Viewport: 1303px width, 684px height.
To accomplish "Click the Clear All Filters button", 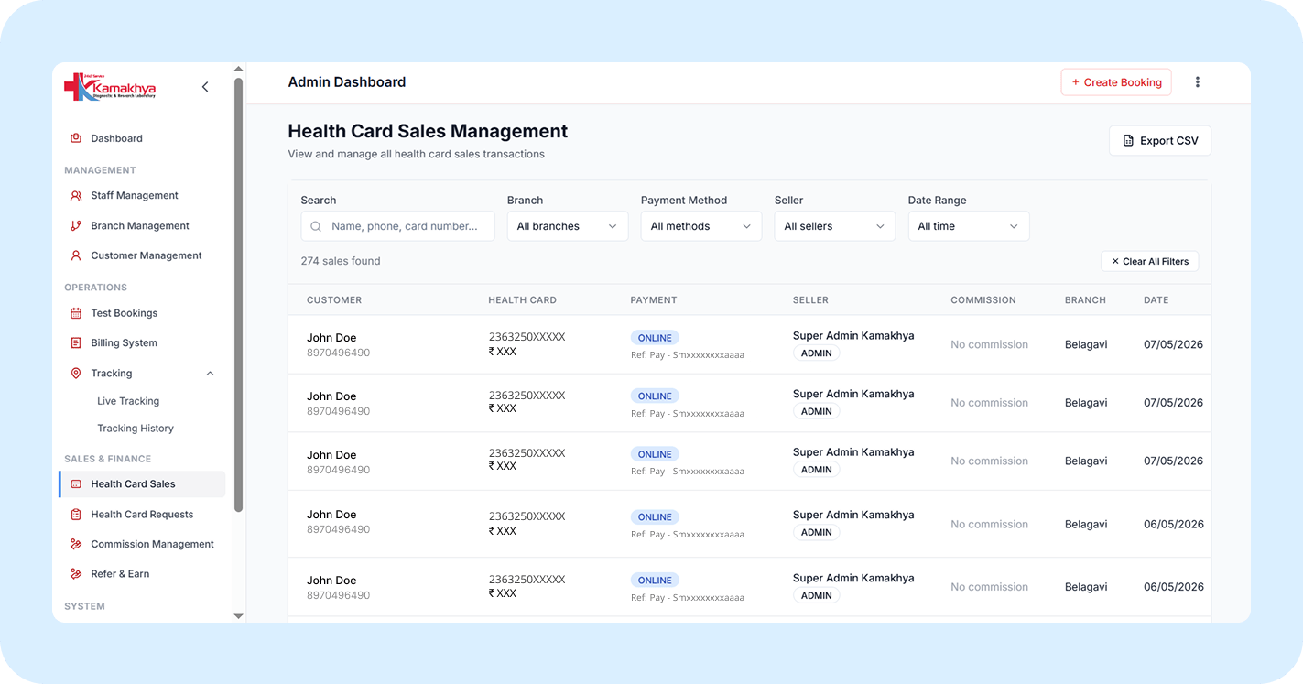I will (1149, 262).
